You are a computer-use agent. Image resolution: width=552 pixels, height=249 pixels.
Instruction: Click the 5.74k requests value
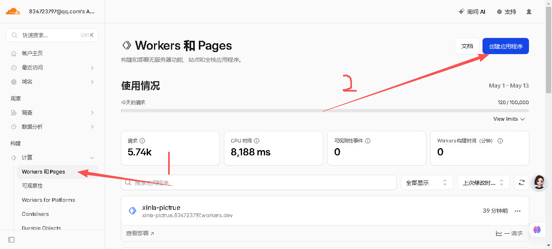click(139, 152)
